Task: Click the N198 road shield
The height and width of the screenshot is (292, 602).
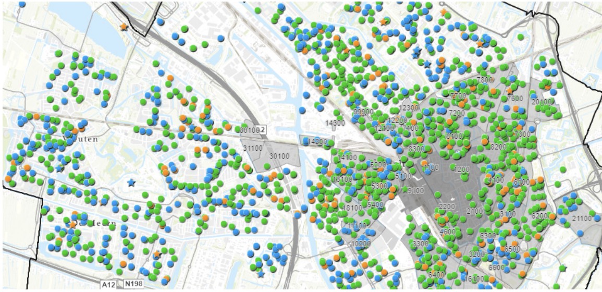Action: (x=133, y=284)
